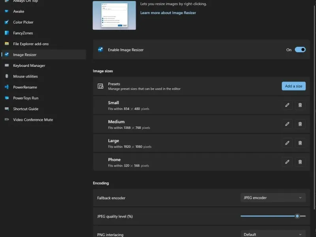
Task: Click the settings page vertical scrollbar
Action: click(x=314, y=108)
